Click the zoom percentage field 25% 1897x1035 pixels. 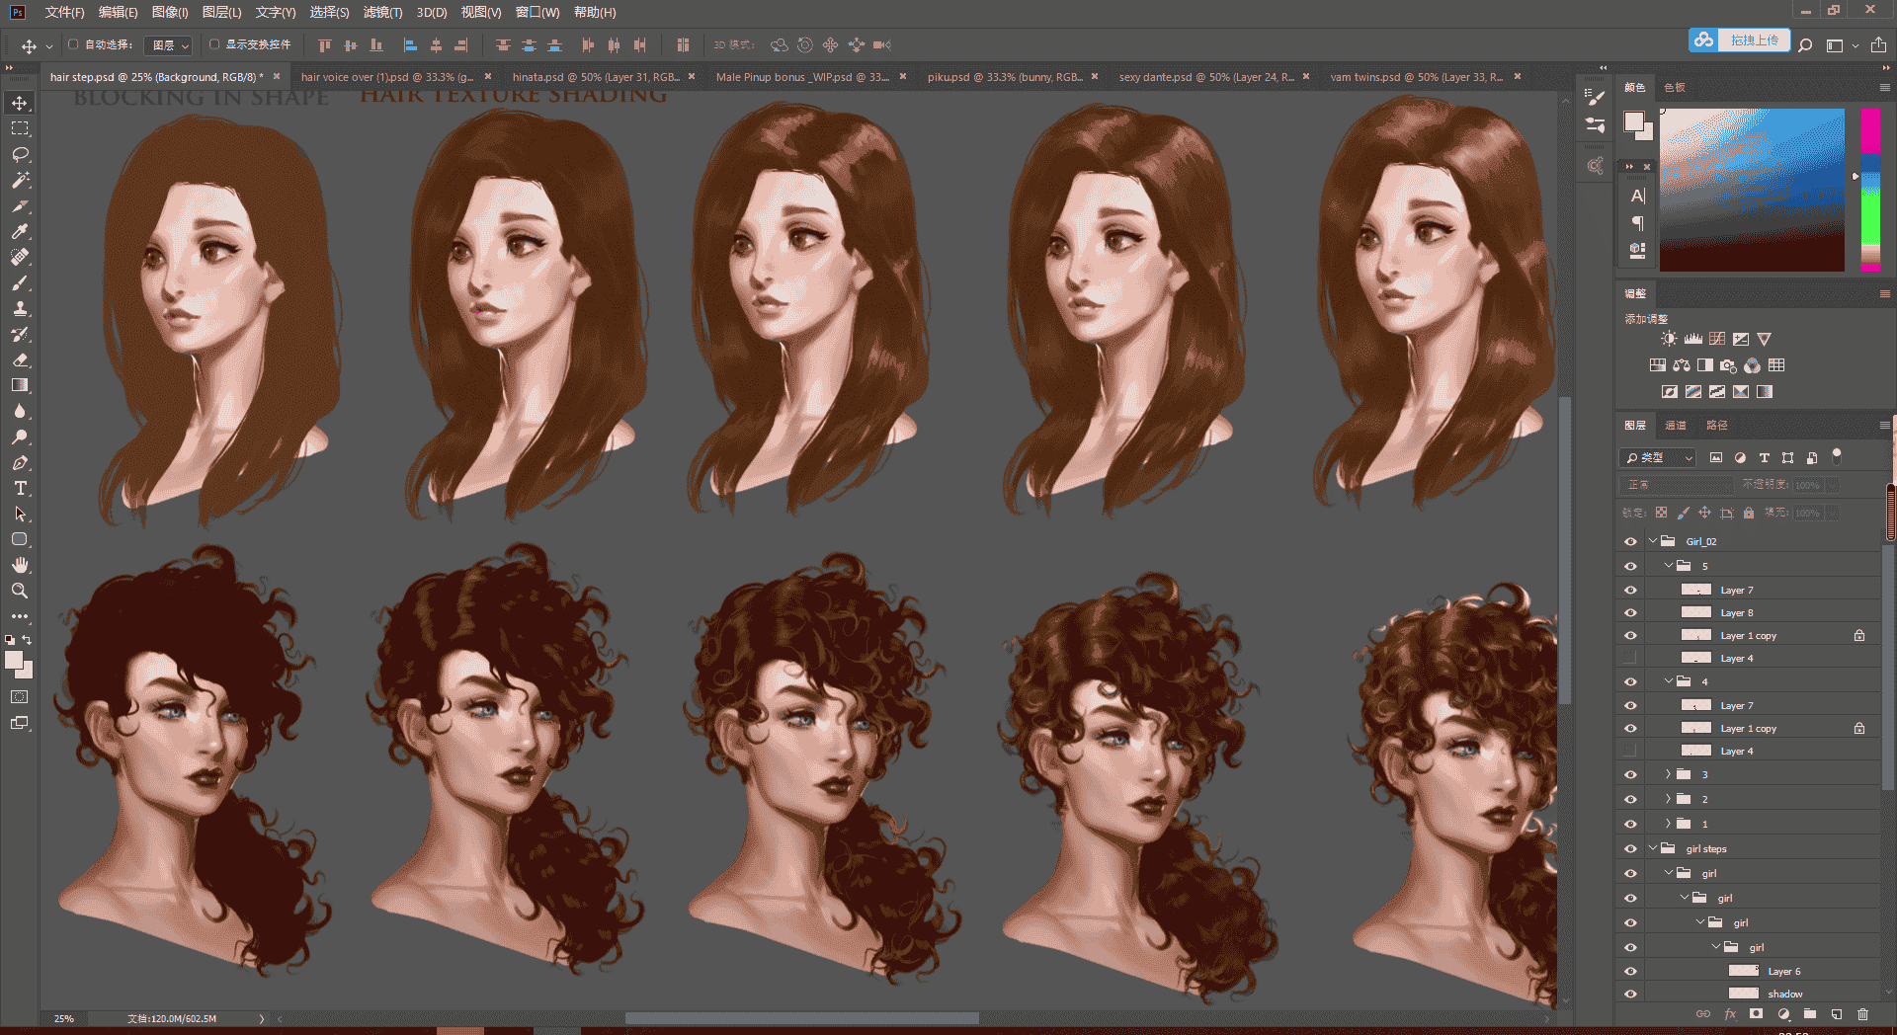64,1018
